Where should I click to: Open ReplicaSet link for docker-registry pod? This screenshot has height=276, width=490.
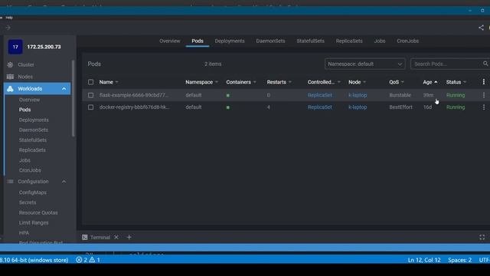320,107
